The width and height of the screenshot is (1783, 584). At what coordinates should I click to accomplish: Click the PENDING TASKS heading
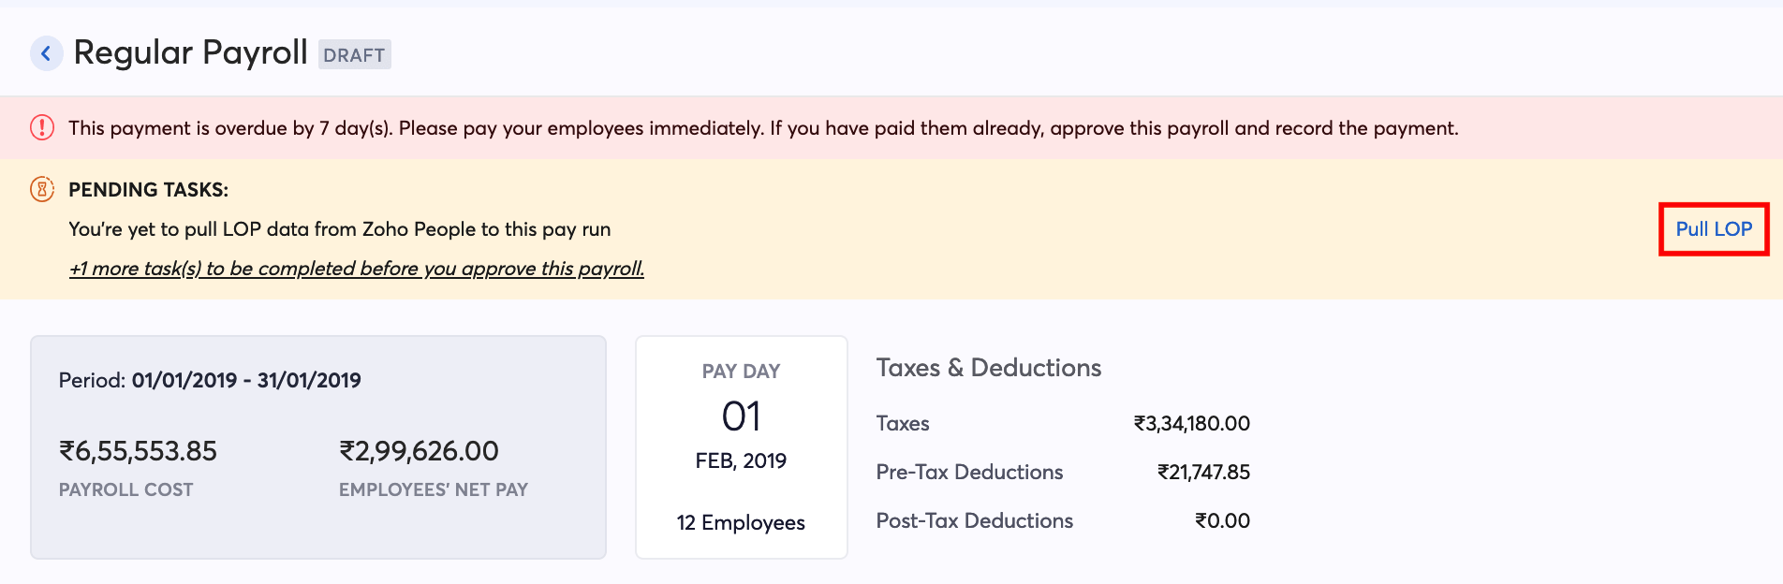(148, 190)
